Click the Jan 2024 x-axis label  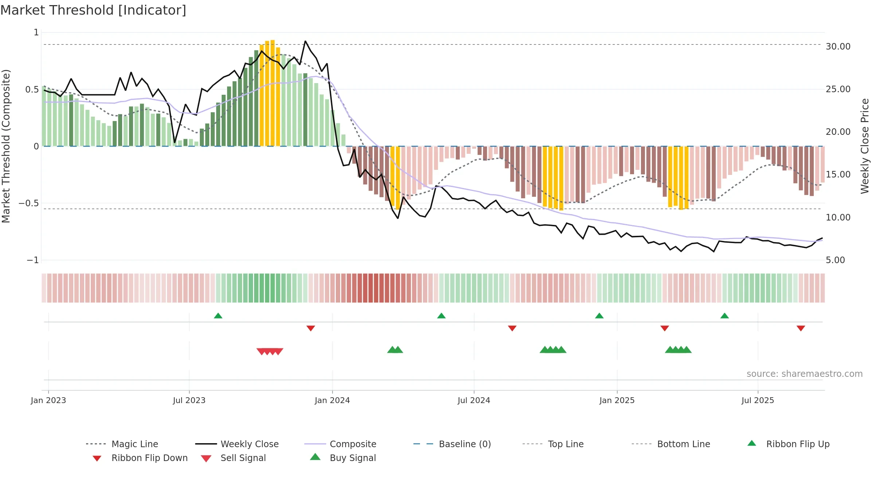pyautogui.click(x=332, y=400)
